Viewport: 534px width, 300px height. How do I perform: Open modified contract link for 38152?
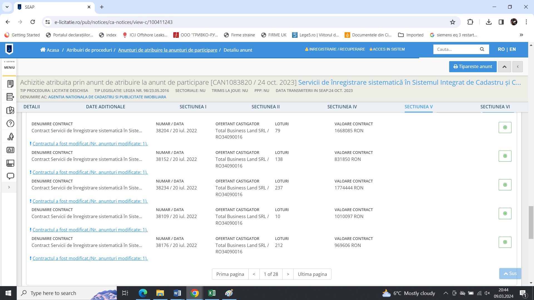click(x=90, y=172)
